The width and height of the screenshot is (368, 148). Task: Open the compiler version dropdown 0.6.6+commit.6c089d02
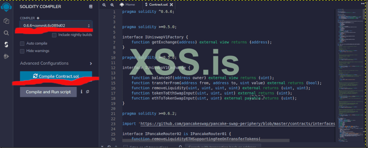point(56,25)
